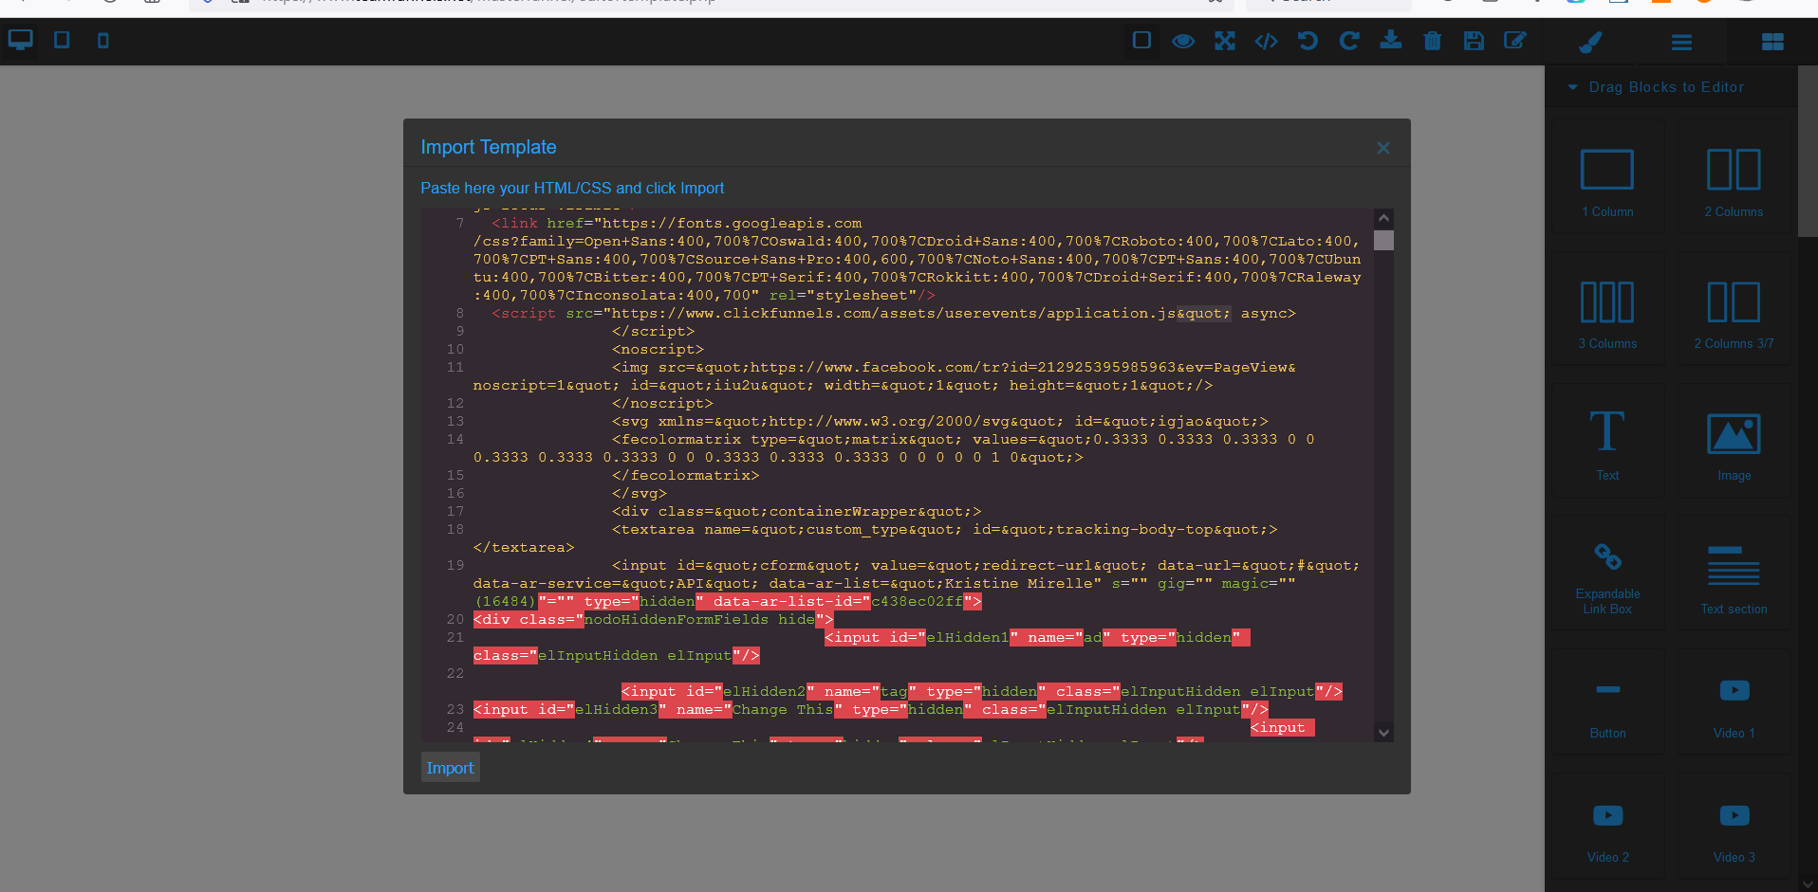Toggle preview eye icon
This screenshot has width=1818, height=892.
(x=1183, y=41)
